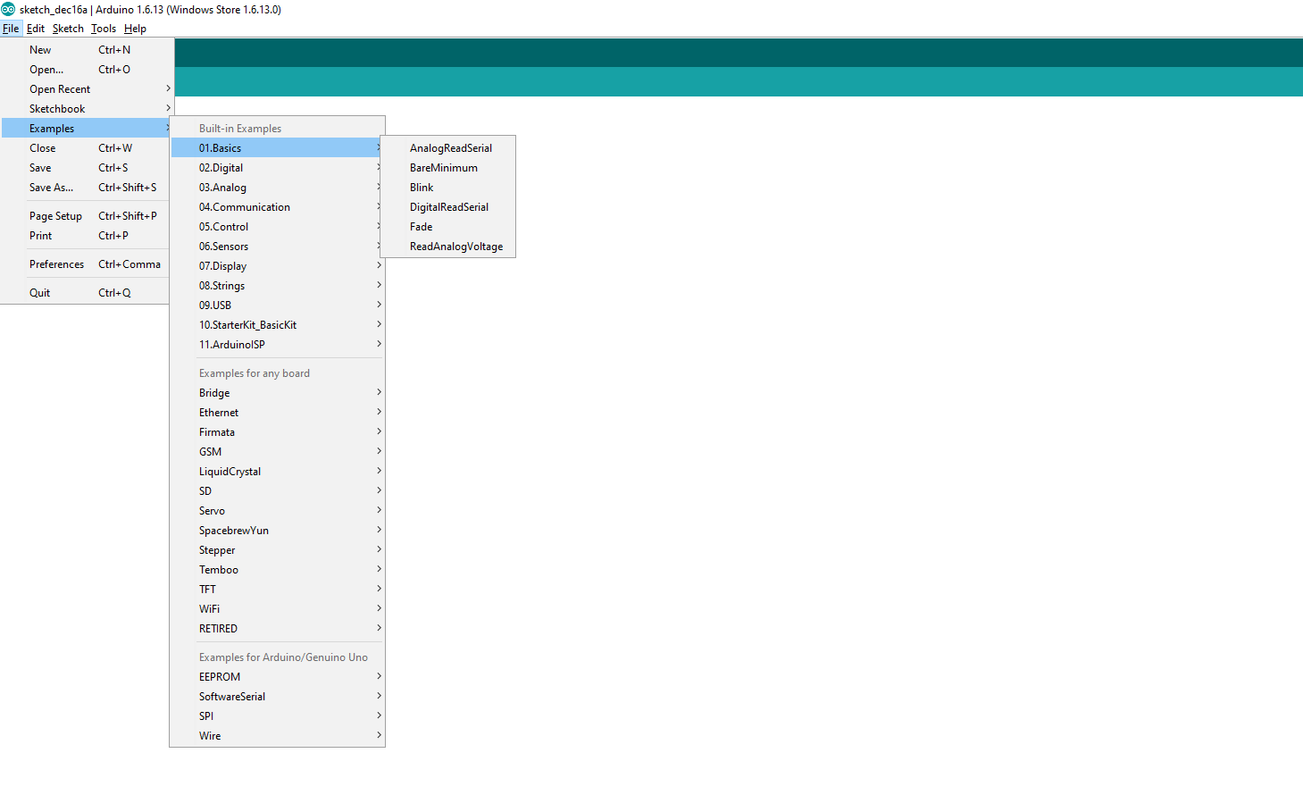
Task: Open the Blink example sketch
Action: pos(422,188)
